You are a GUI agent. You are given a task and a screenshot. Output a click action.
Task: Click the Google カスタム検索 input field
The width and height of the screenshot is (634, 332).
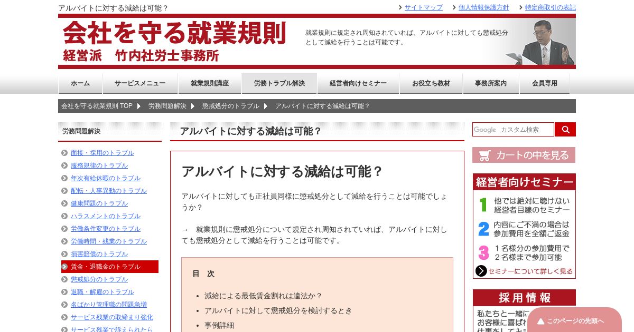pos(513,130)
